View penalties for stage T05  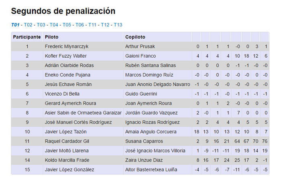click(x=67, y=25)
